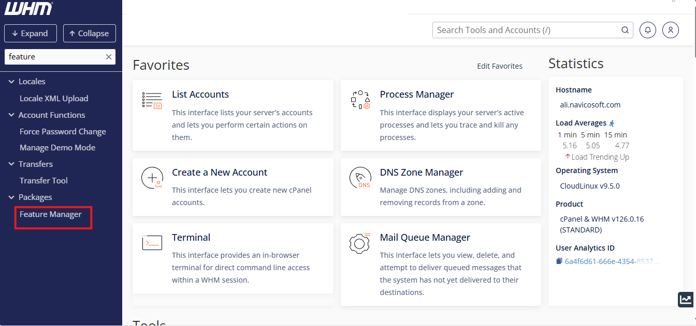Click the List Accounts icon

coord(152,100)
